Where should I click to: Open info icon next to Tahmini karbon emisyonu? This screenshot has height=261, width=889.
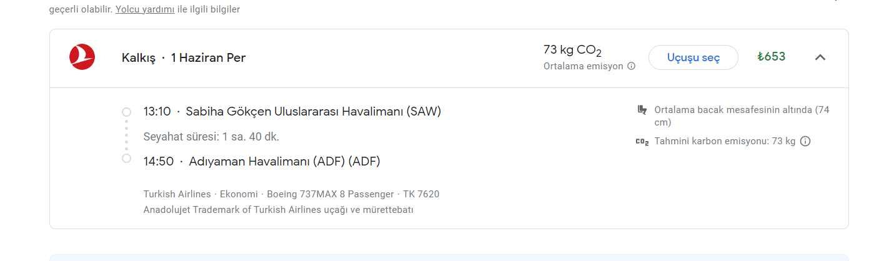tap(805, 141)
